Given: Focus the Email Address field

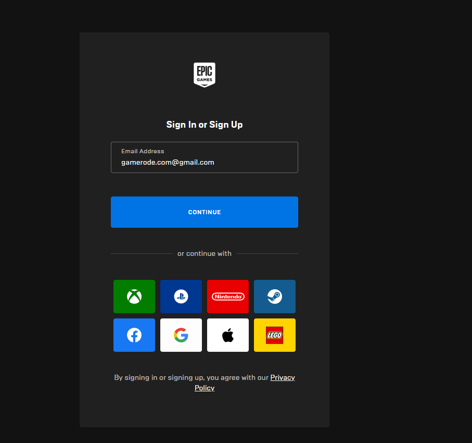Looking at the screenshot, I should [x=205, y=157].
